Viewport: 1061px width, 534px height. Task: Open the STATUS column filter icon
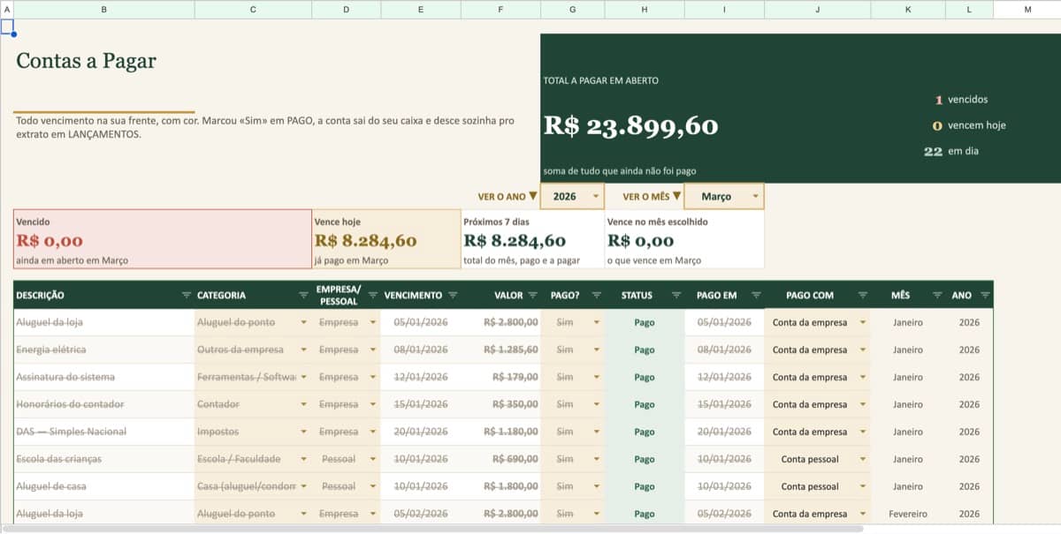click(676, 295)
